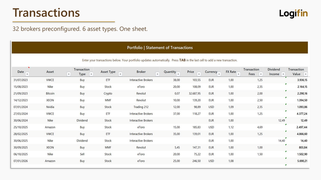This screenshot has height=180, width=321.
Task: Select the Nvidia asset cell
Action: click(x=50, y=107)
